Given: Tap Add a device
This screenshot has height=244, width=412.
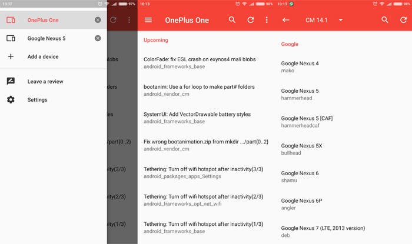Looking at the screenshot, I should click(x=42, y=57).
